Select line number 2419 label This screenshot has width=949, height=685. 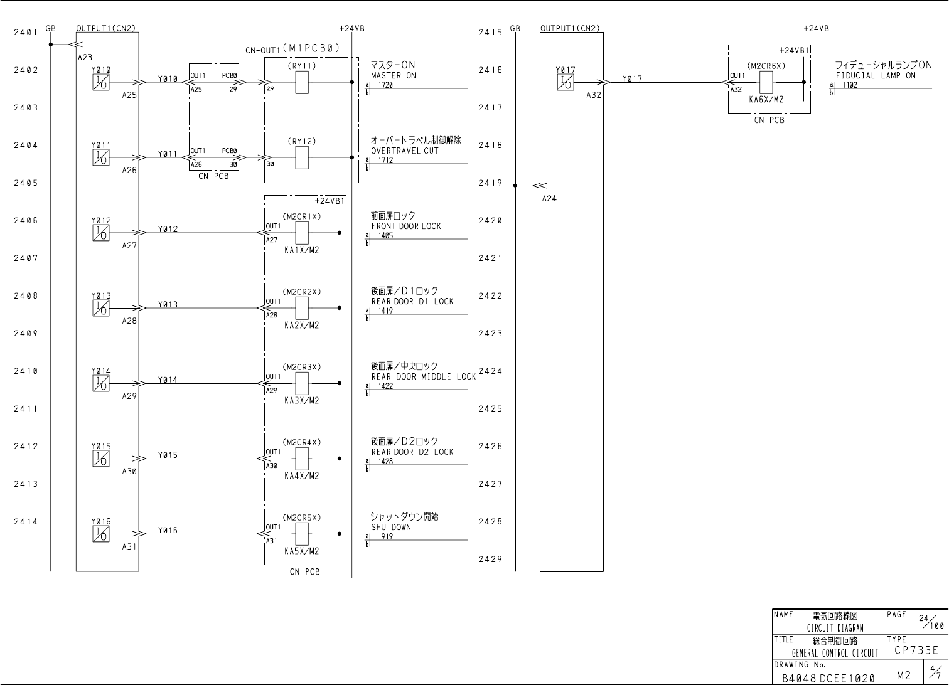point(490,183)
